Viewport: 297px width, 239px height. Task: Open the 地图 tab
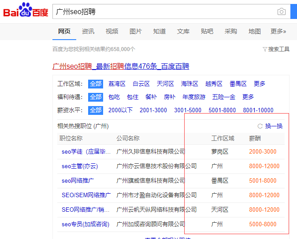coord(254,31)
